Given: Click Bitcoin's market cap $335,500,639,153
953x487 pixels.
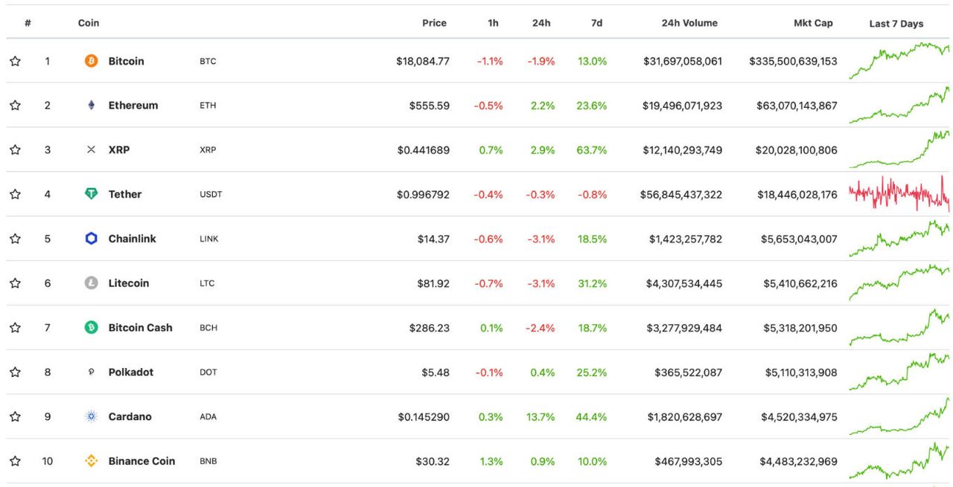Looking at the screenshot, I should click(793, 61).
